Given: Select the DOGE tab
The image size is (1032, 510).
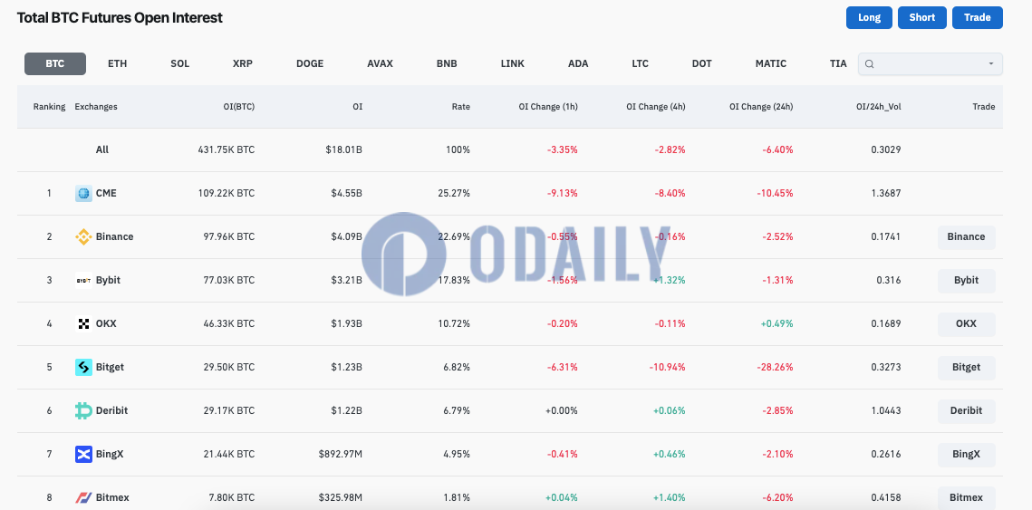Looking at the screenshot, I should point(310,63).
